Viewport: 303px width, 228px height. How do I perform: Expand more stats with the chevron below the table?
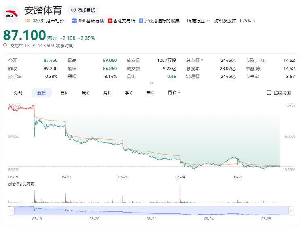pos(151,83)
